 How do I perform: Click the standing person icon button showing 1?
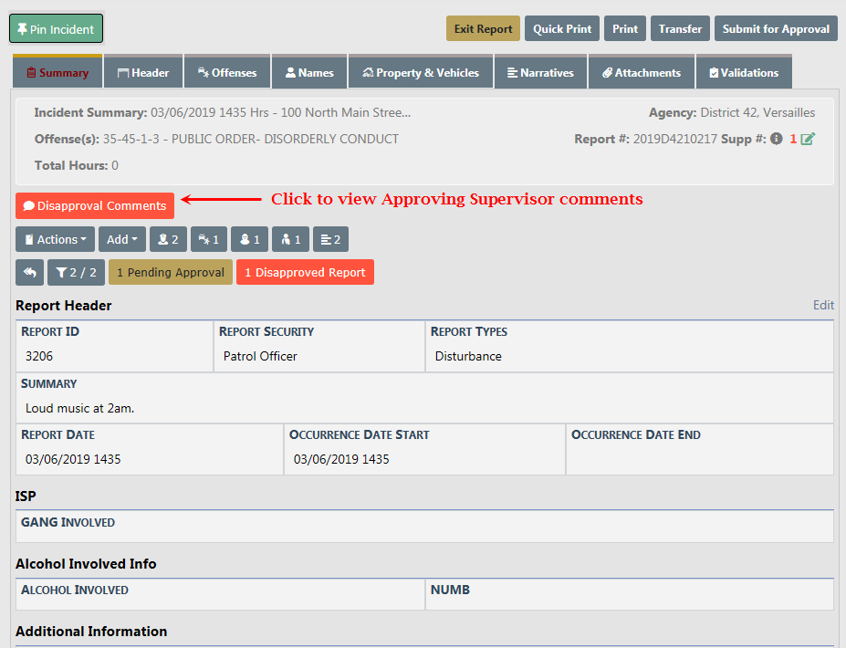pos(290,239)
